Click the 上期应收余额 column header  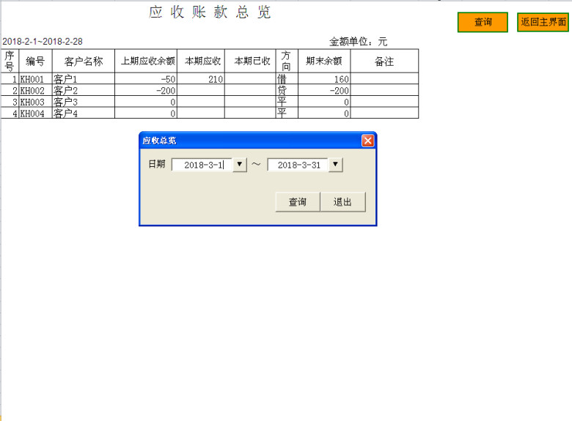click(146, 62)
